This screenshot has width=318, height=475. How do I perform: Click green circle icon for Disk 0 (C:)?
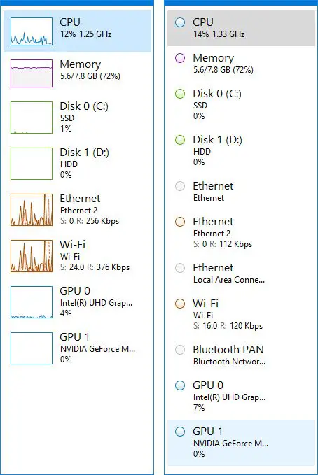[x=180, y=94]
